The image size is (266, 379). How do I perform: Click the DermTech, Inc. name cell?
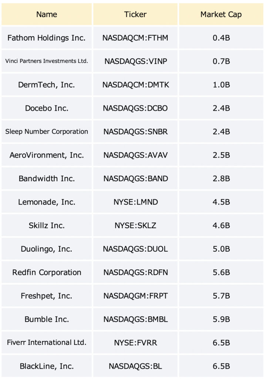click(47, 85)
